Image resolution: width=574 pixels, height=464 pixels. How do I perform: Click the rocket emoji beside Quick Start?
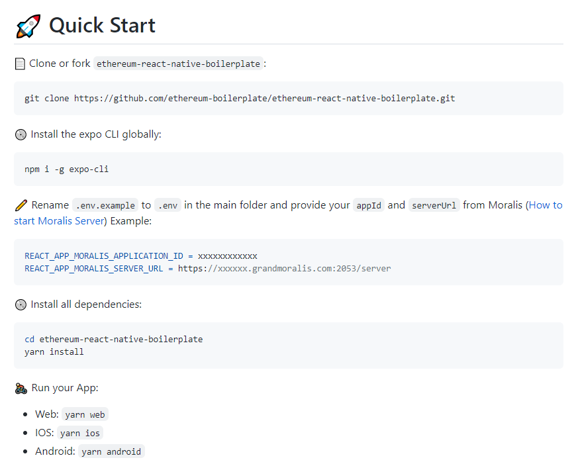(x=28, y=26)
